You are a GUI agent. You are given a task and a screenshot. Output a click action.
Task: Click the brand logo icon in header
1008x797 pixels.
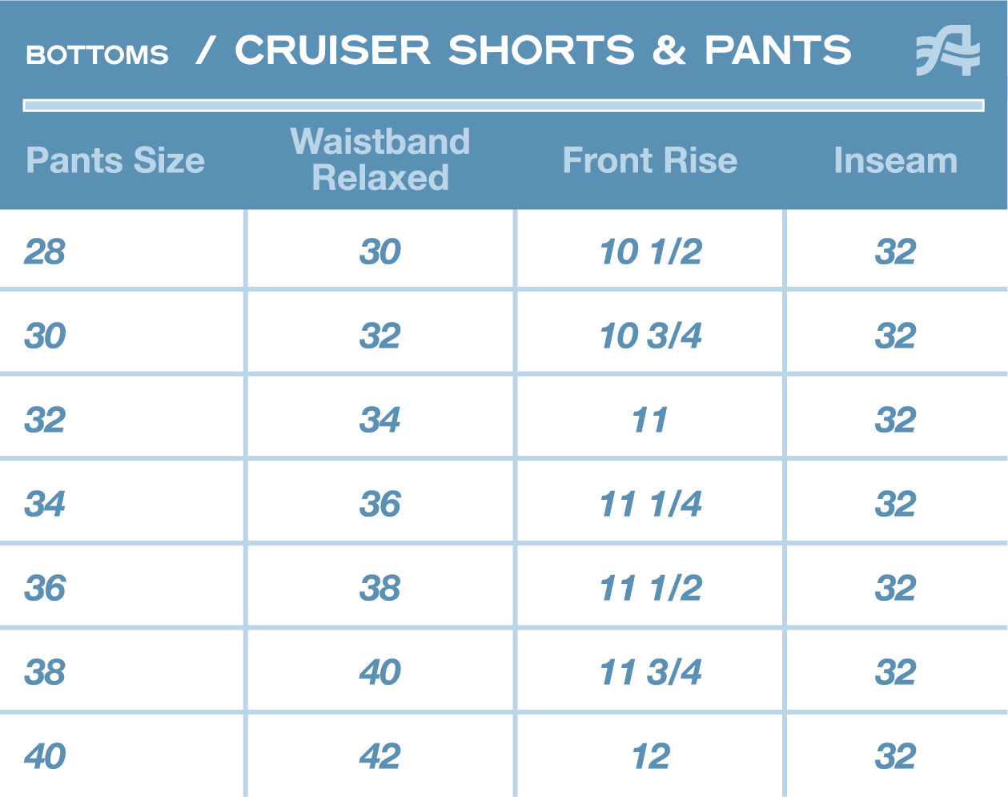(948, 50)
